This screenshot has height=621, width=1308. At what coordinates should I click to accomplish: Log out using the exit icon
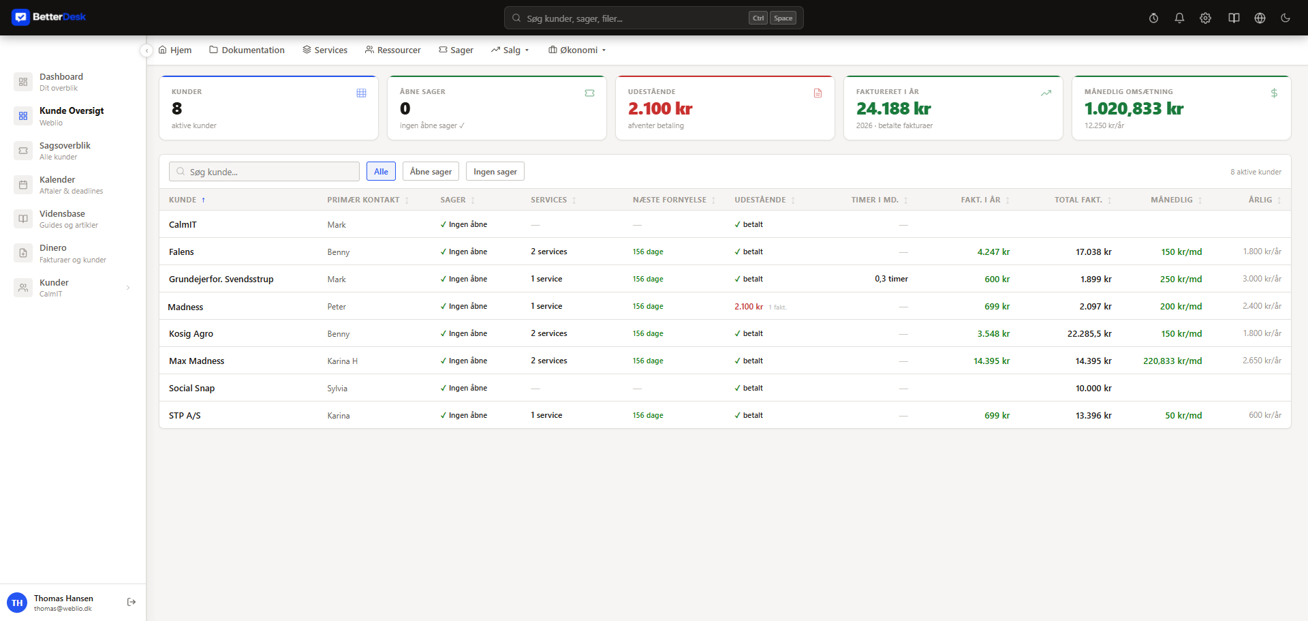(131, 602)
